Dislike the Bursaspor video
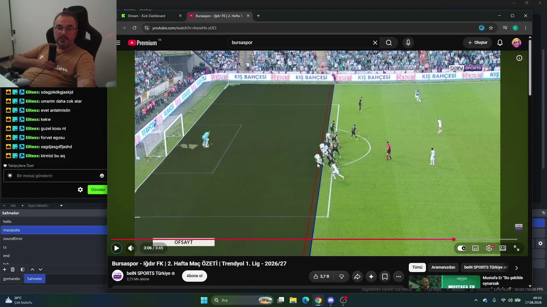This screenshot has height=307, width=547. pos(341,277)
